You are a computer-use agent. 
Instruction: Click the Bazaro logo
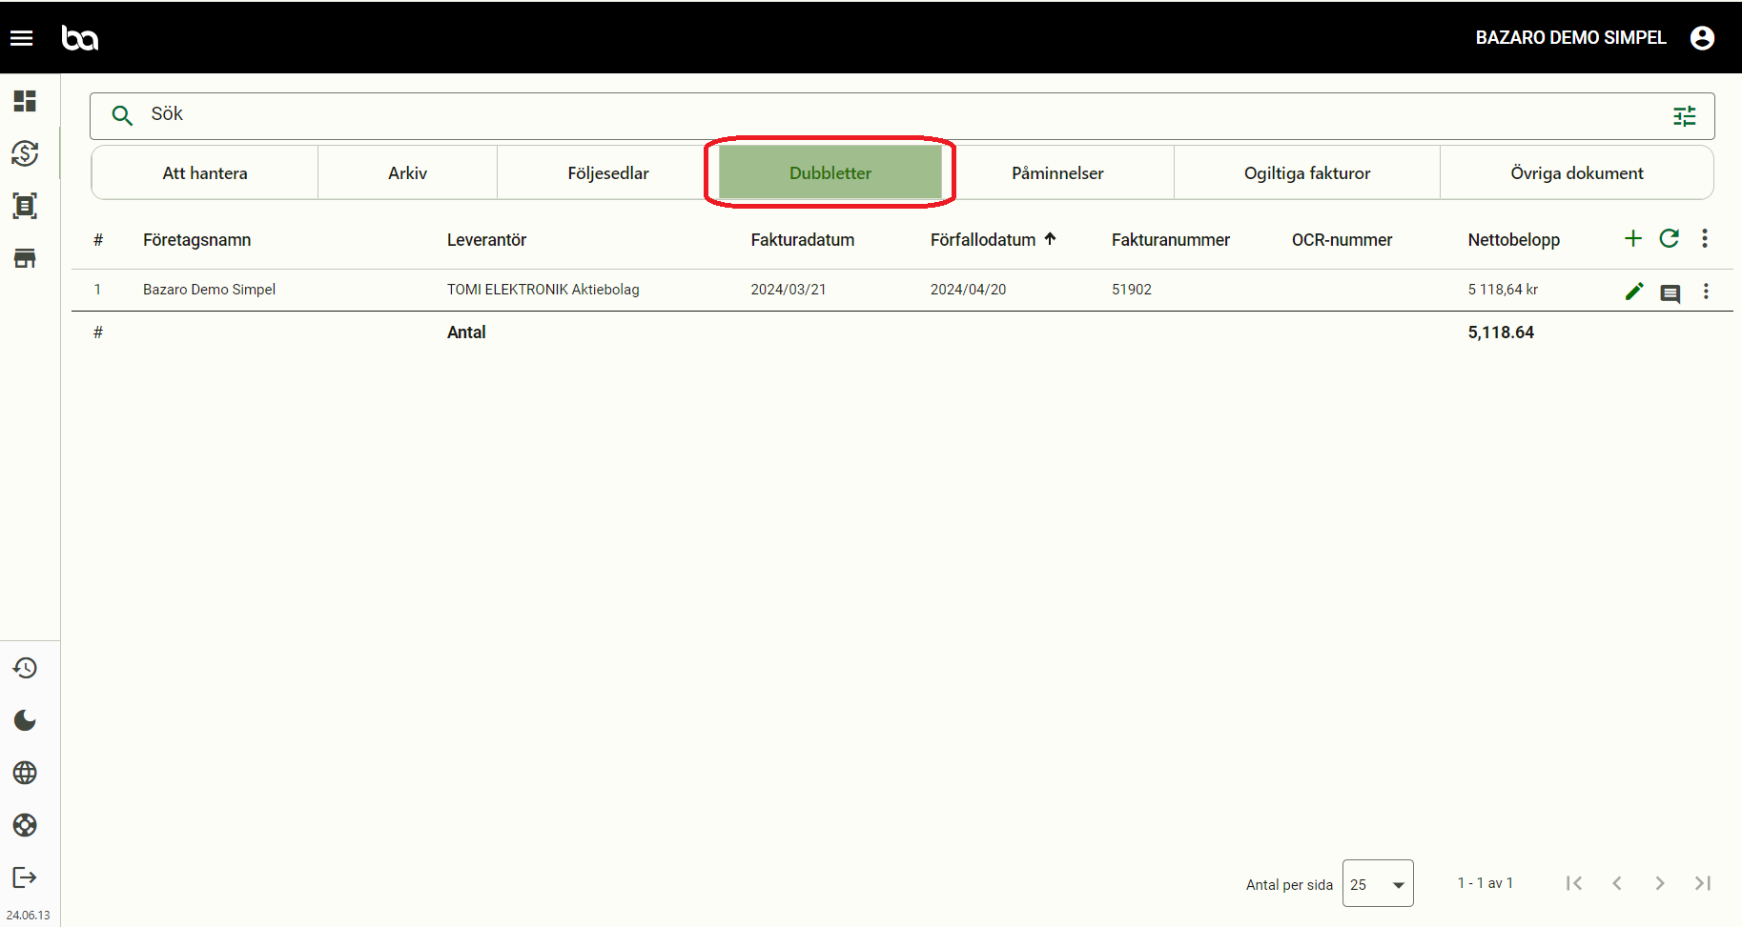[80, 38]
